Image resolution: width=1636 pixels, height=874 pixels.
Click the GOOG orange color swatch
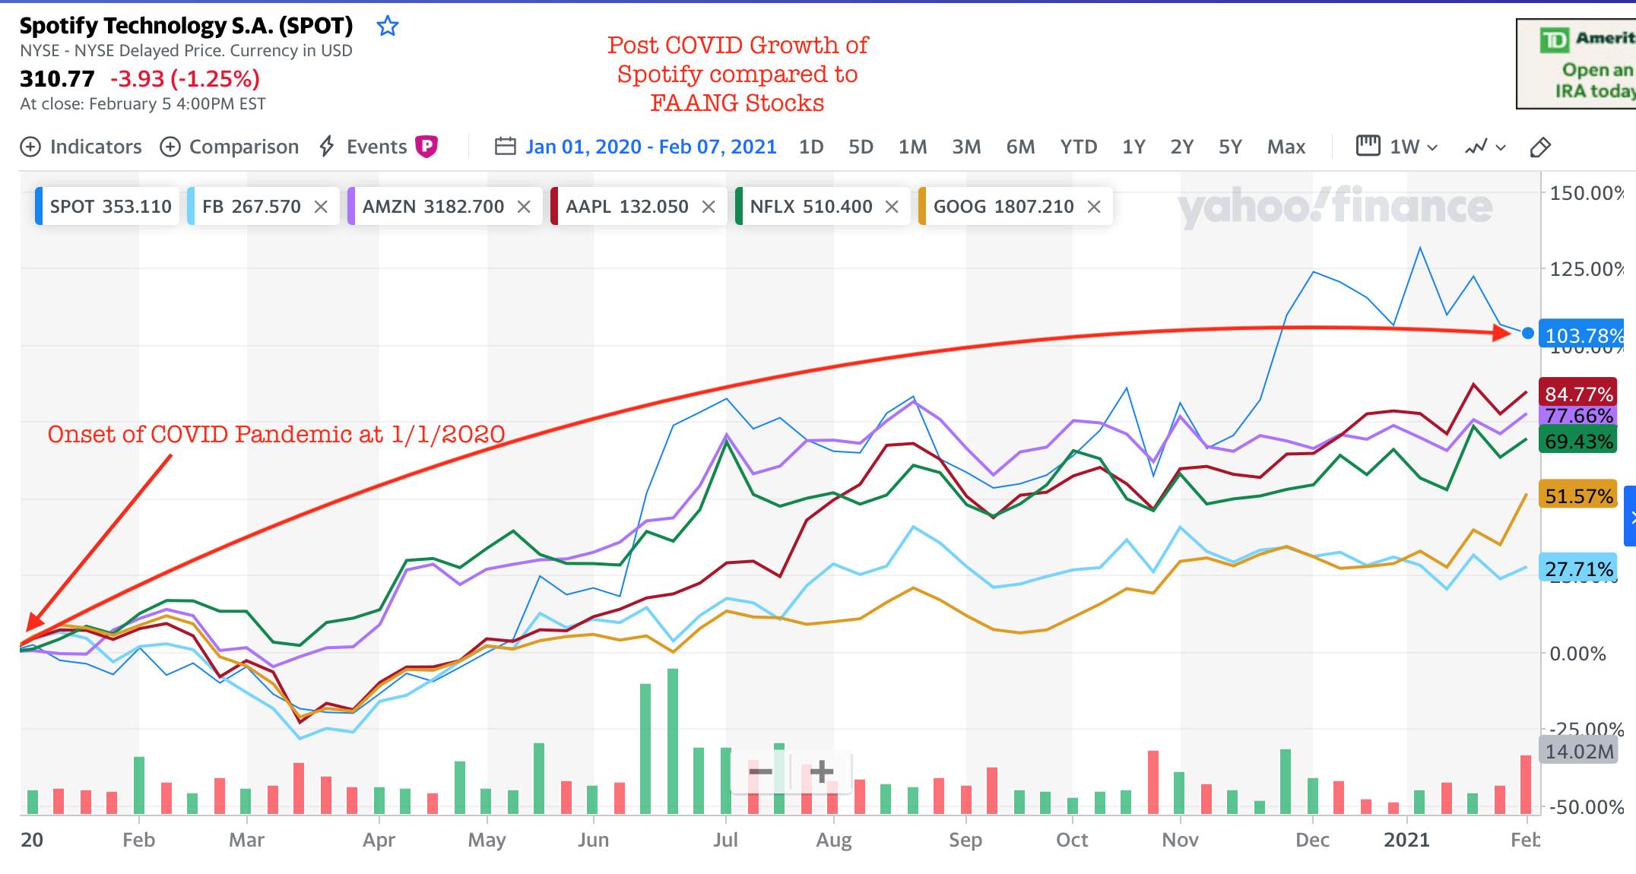click(x=922, y=207)
